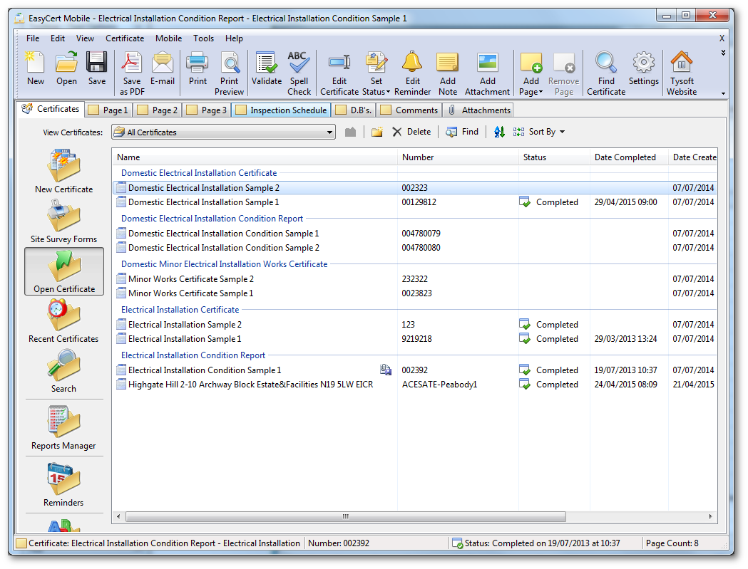
Task: Open Reports Manager in sidebar
Action: pos(64,428)
